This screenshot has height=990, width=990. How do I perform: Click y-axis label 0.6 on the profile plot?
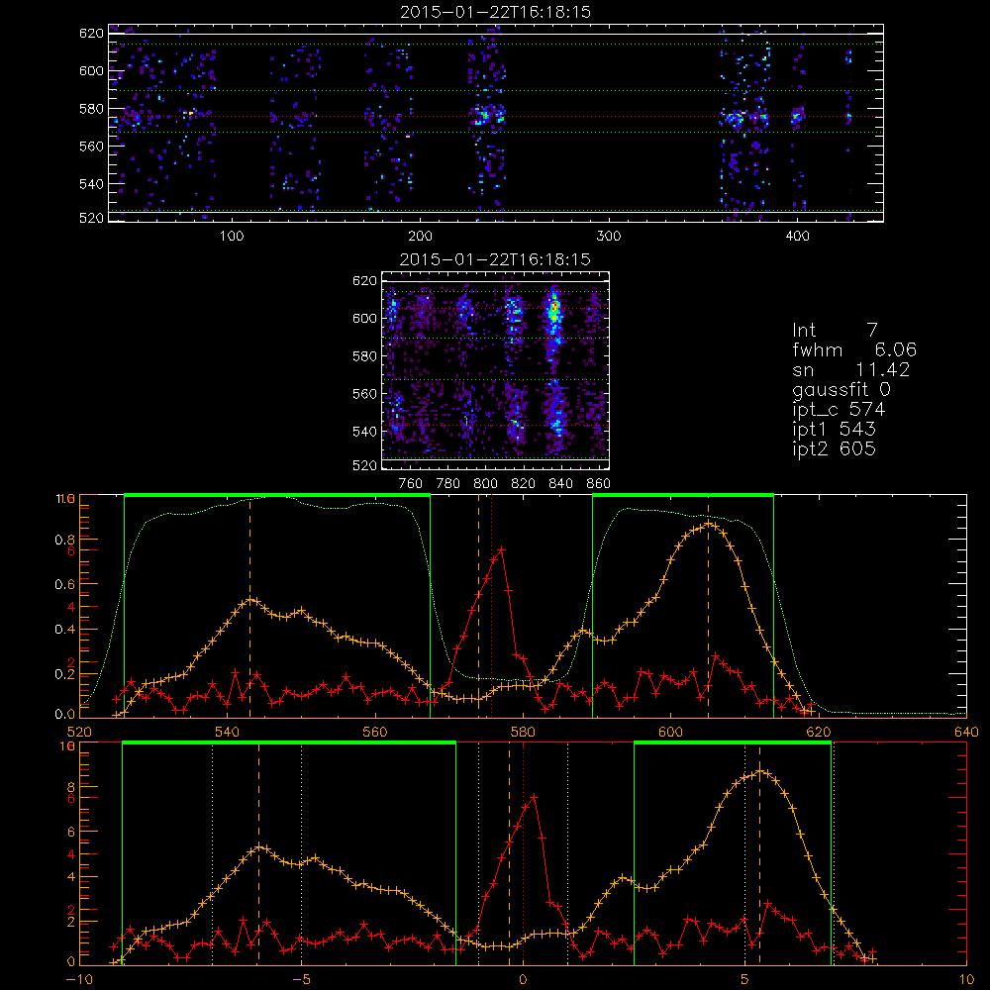(x=64, y=585)
